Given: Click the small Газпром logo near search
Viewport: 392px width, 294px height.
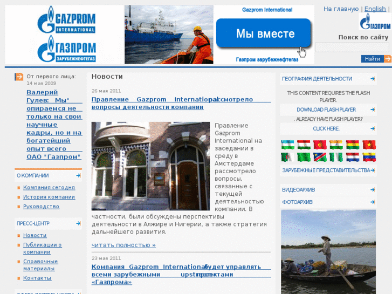Looking at the screenshot, I should click(375, 22).
